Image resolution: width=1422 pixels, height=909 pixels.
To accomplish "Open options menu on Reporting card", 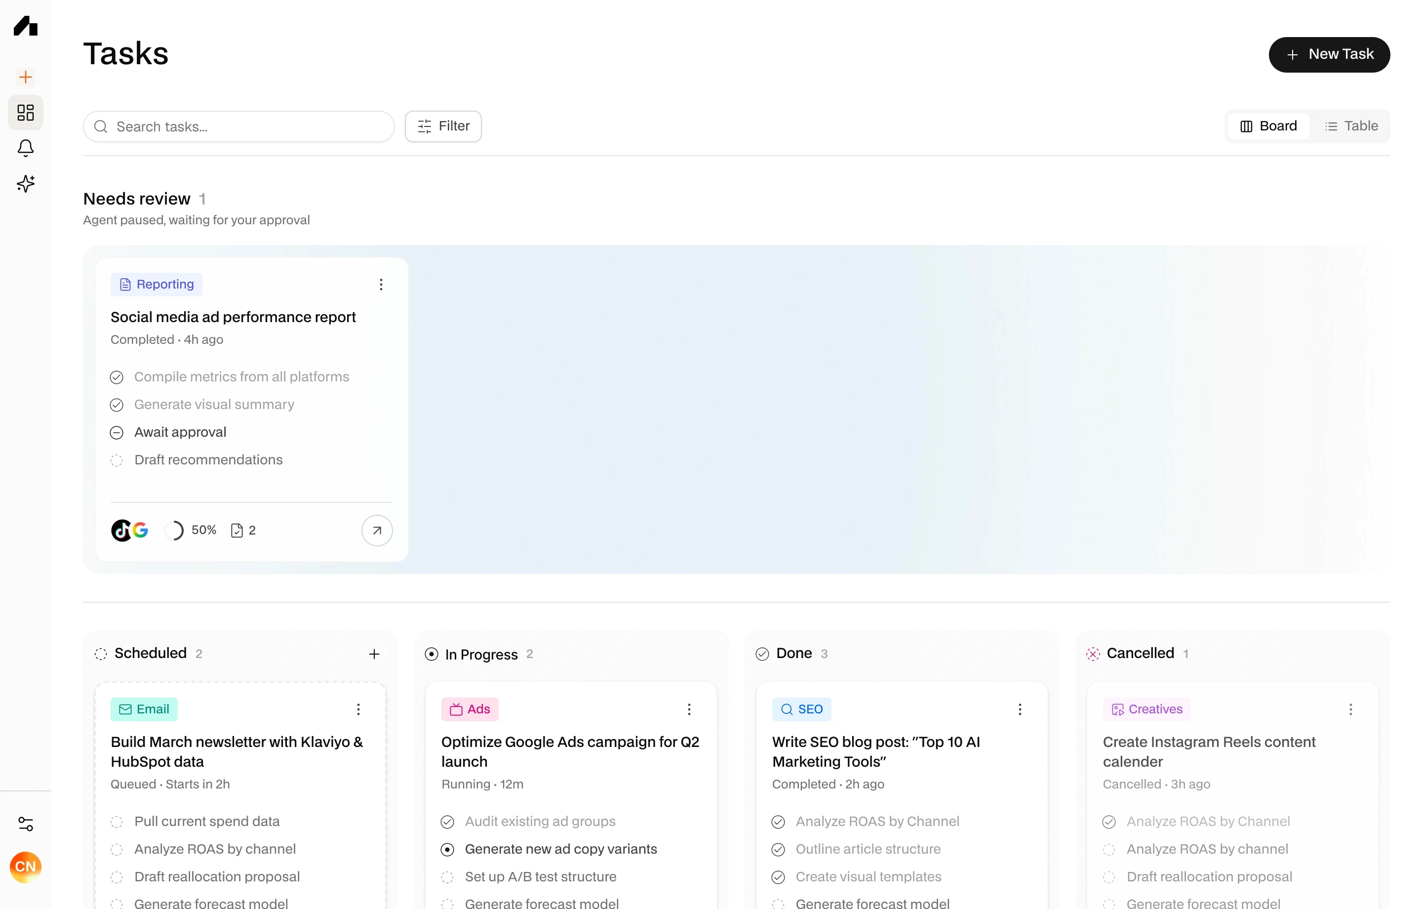I will [381, 285].
